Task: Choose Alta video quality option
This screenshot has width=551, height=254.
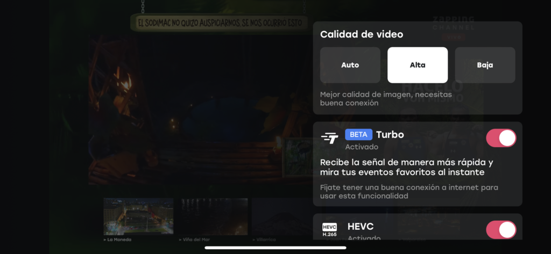Action: tap(418, 65)
